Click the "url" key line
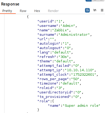Viewport: 105px width, 113px height. pyautogui.click(x=47, y=39)
